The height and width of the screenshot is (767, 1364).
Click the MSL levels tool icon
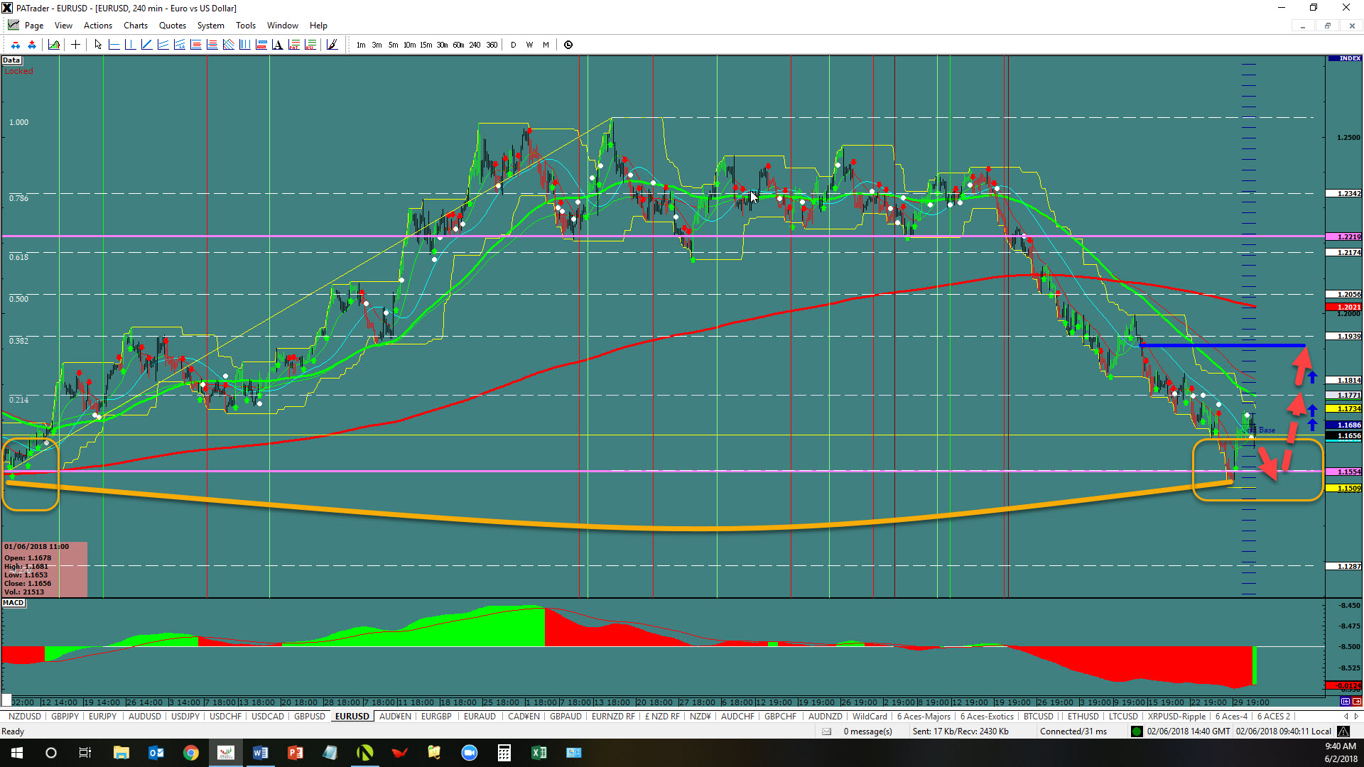tap(310, 45)
